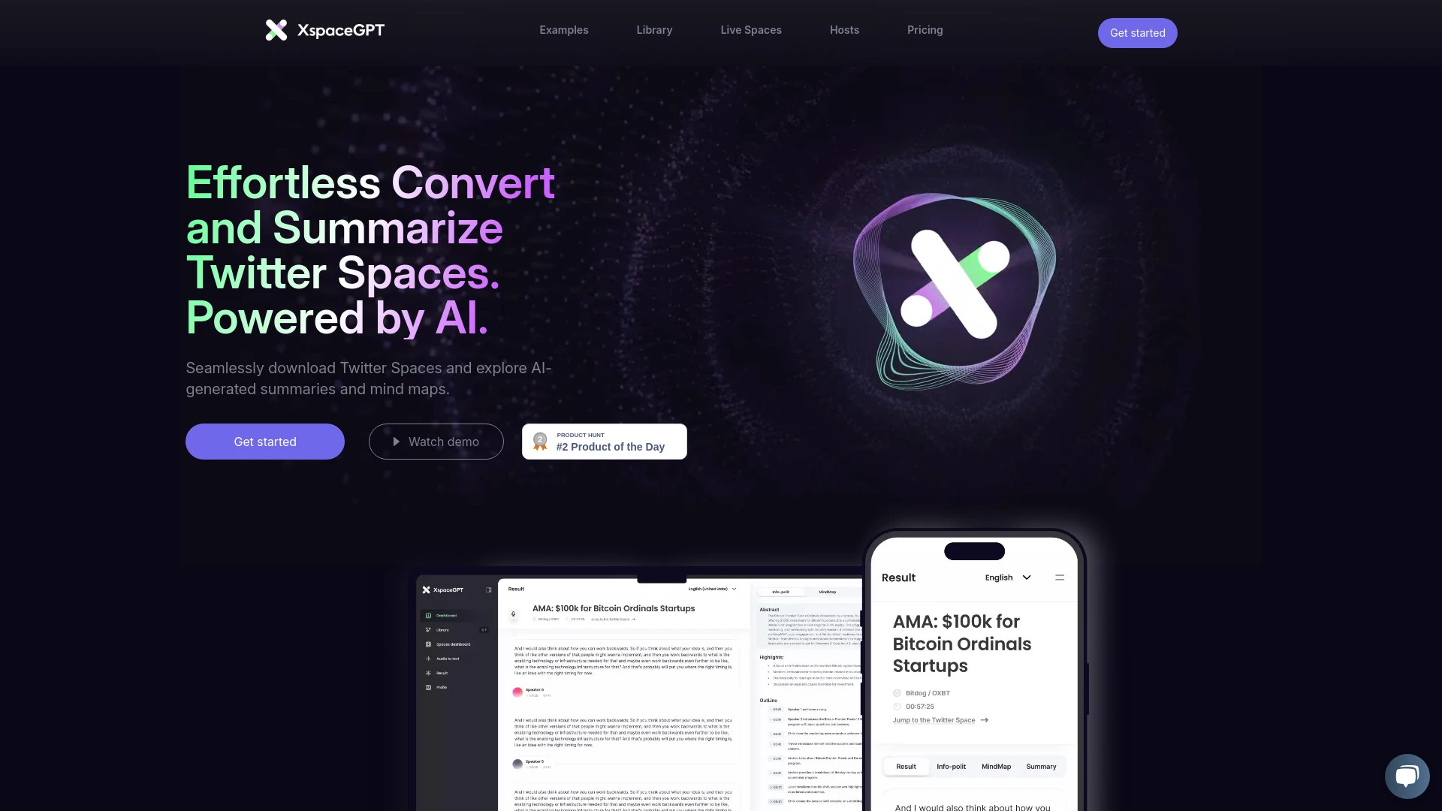The width and height of the screenshot is (1442, 811).
Task: Click the #2 Product of the Day link
Action: 604,442
